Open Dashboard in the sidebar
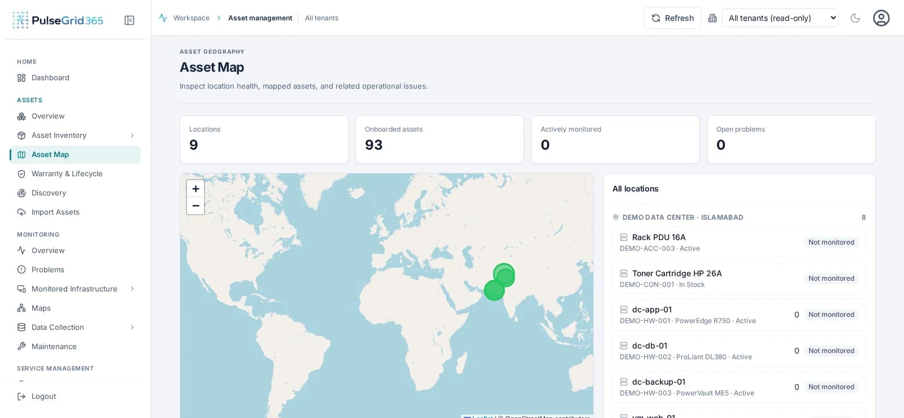904x418 pixels. point(75,78)
